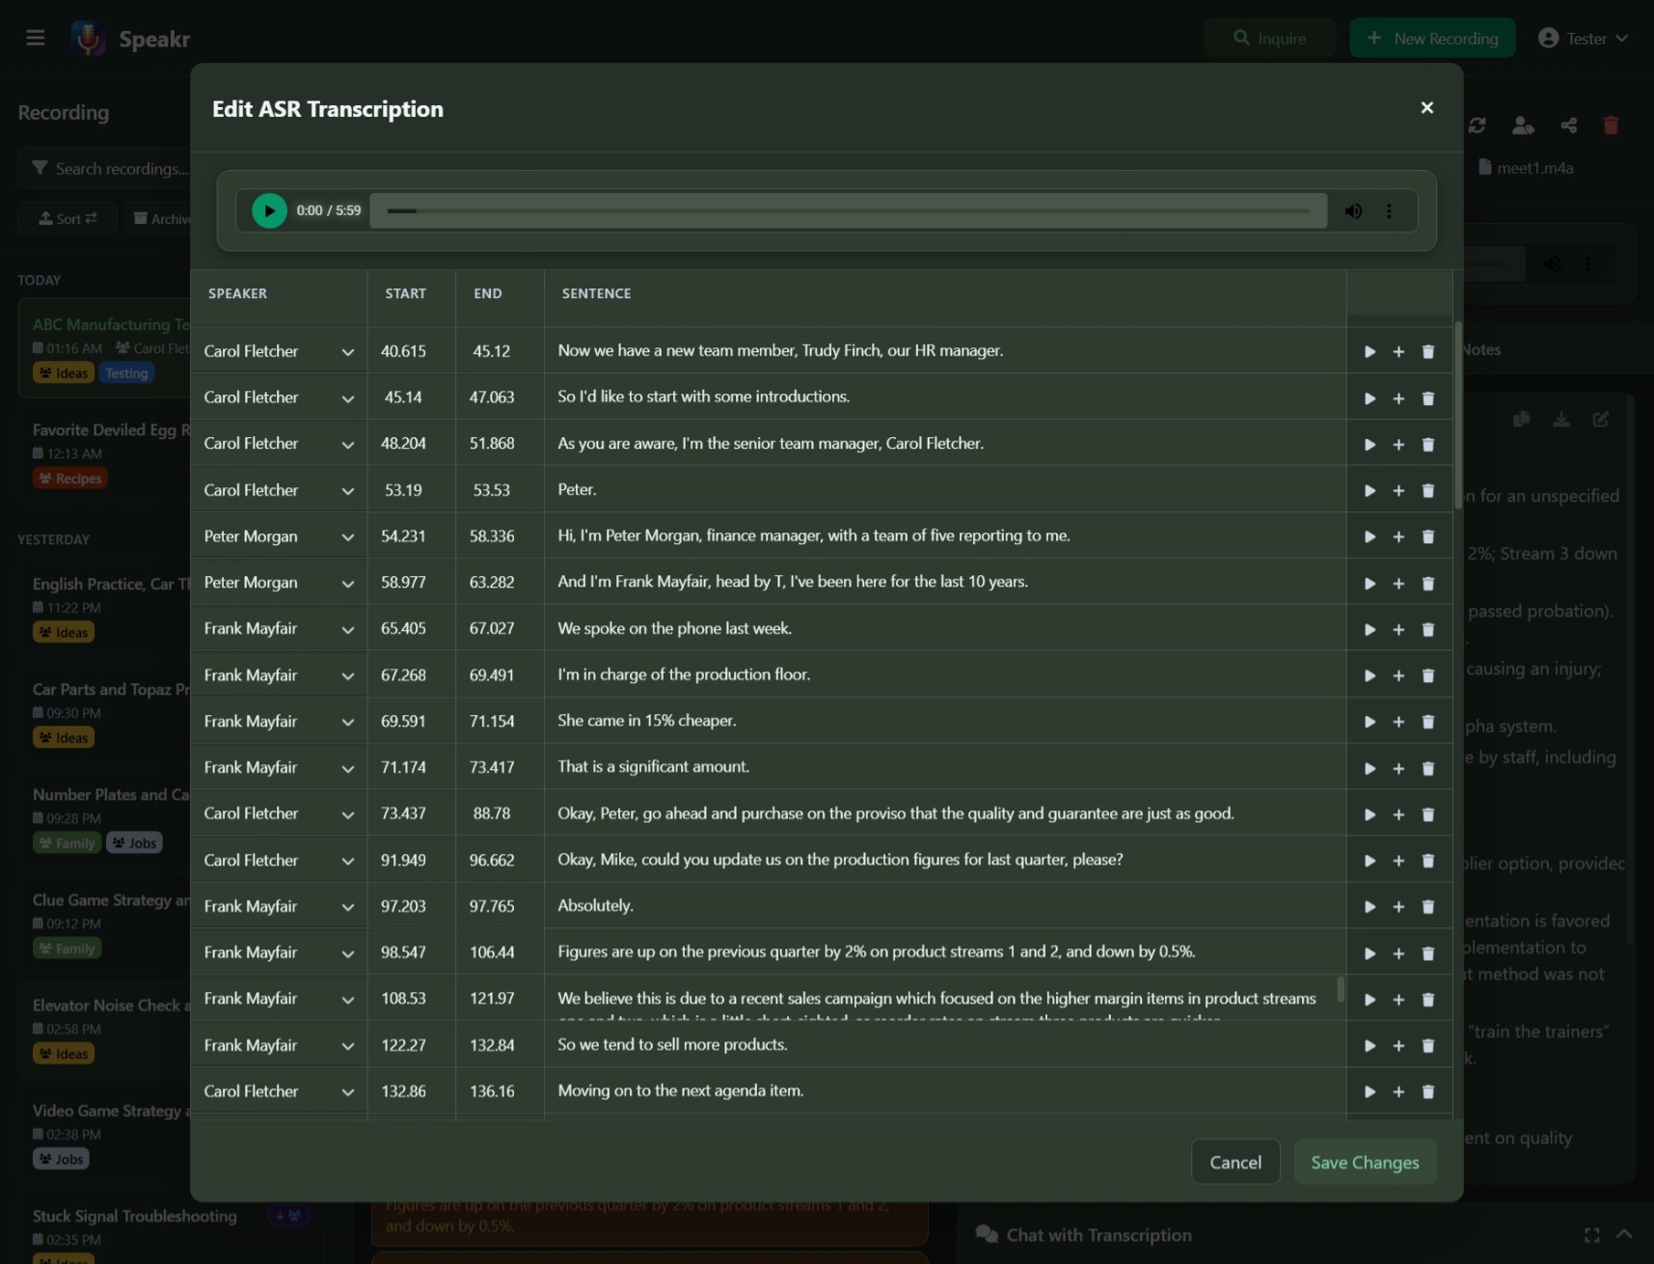Expand Chat with Transcription to fullscreen
Image resolution: width=1654 pixels, height=1264 pixels.
(x=1593, y=1234)
